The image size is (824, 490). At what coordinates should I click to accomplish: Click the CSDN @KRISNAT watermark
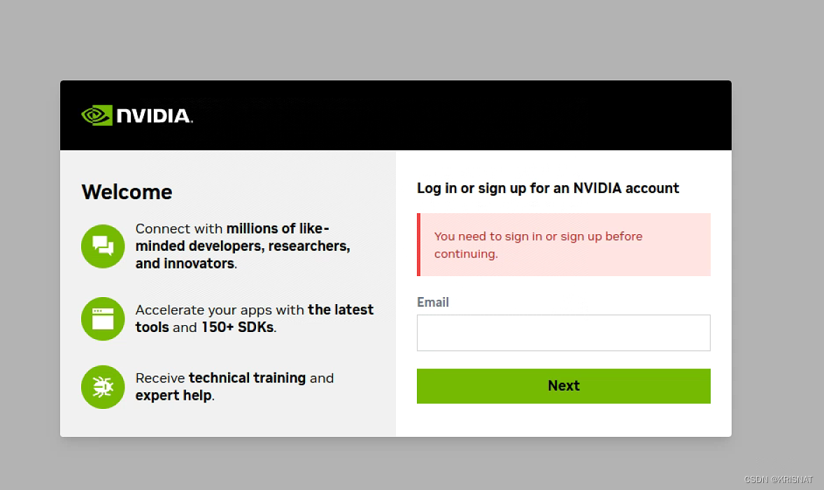tap(779, 480)
